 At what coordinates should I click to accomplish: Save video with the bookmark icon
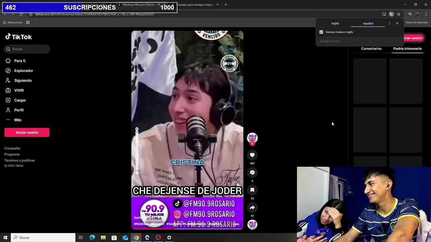click(252, 190)
